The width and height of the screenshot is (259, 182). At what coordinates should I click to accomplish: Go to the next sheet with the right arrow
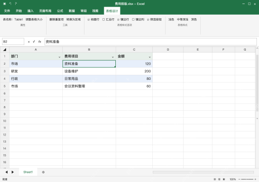13,172
